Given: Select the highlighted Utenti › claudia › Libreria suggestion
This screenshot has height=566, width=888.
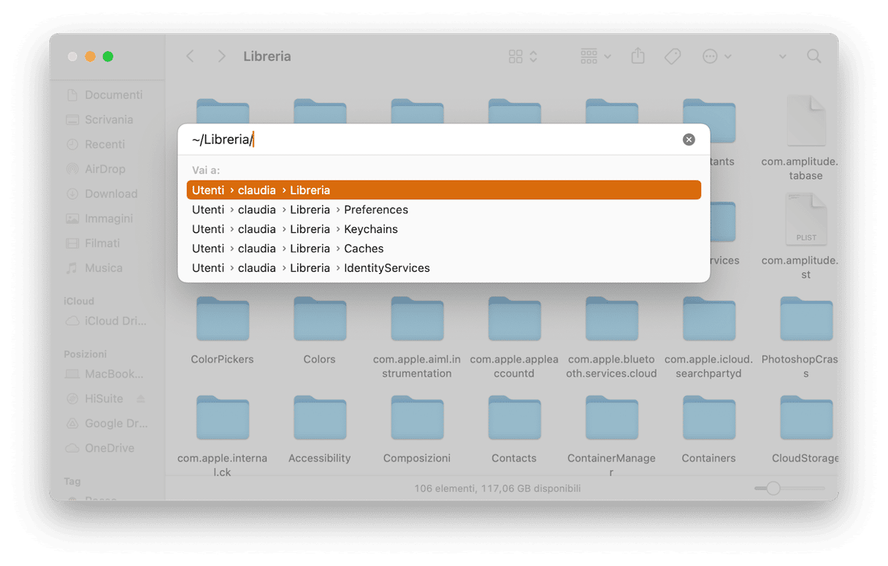Looking at the screenshot, I should (x=443, y=190).
